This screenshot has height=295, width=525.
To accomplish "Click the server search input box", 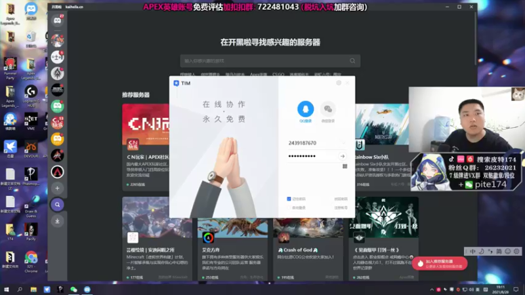I will click(x=270, y=61).
